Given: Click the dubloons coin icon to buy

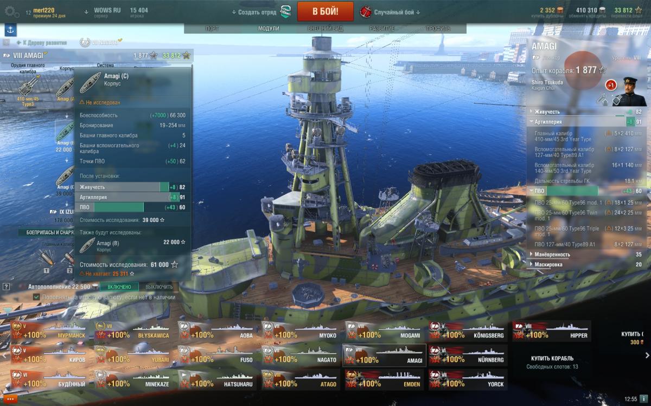Looking at the screenshot, I should [560, 10].
